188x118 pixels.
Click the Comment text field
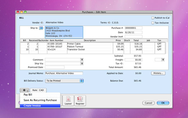63,59
